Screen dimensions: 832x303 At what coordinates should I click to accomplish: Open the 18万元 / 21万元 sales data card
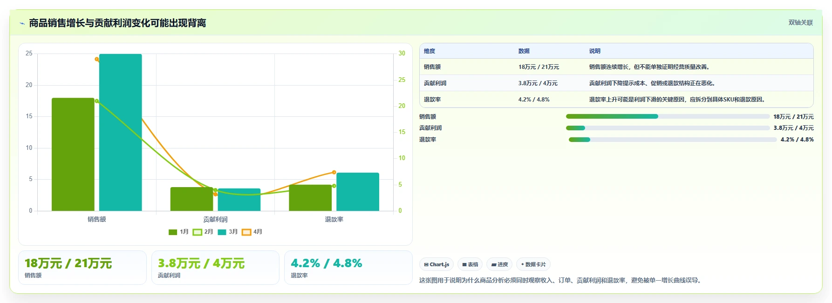pyautogui.click(x=82, y=268)
